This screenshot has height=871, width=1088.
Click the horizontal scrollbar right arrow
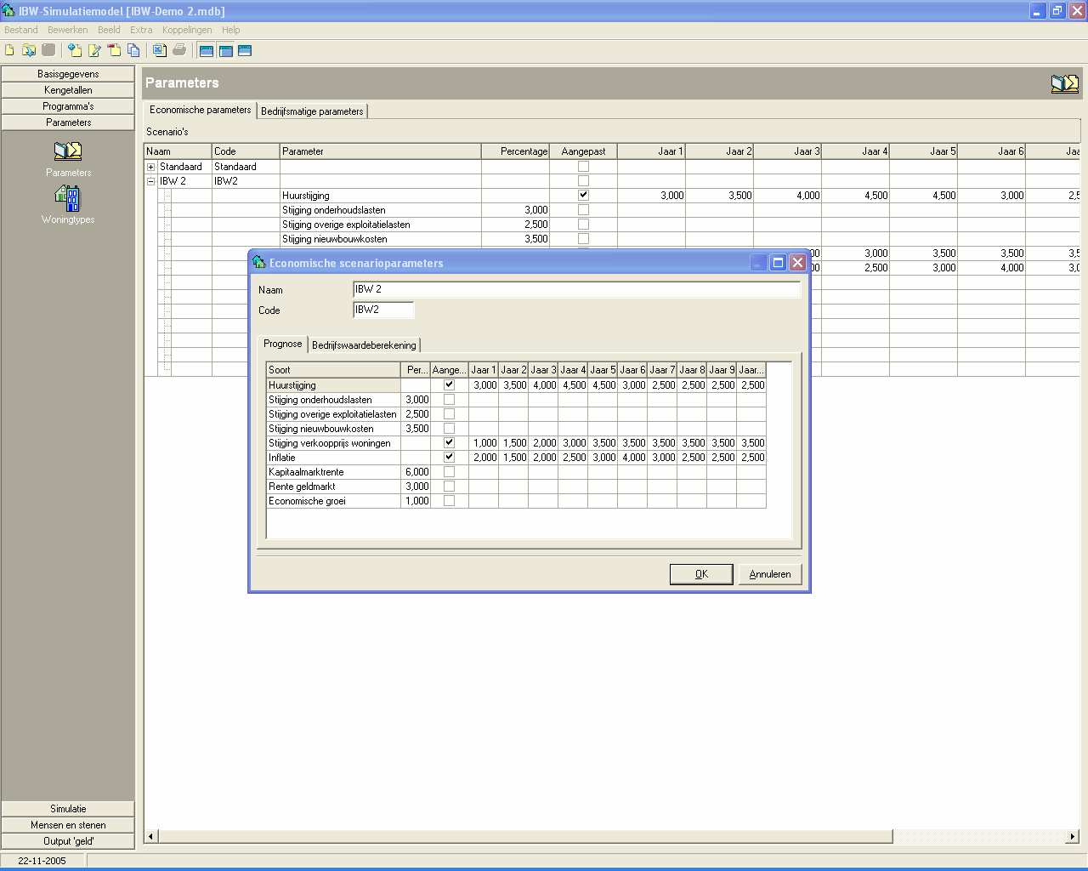point(1072,837)
